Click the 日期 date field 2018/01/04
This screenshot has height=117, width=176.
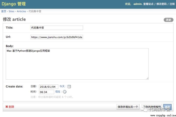click(49, 87)
